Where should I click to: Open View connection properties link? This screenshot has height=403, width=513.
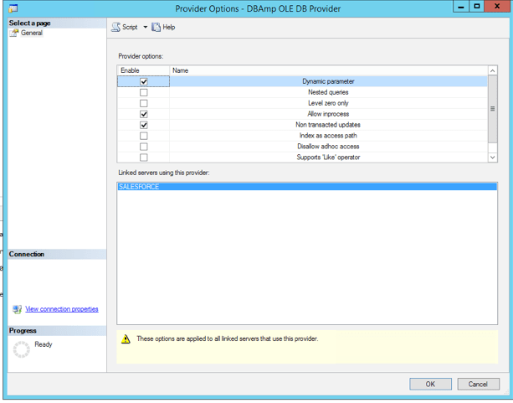pos(61,309)
